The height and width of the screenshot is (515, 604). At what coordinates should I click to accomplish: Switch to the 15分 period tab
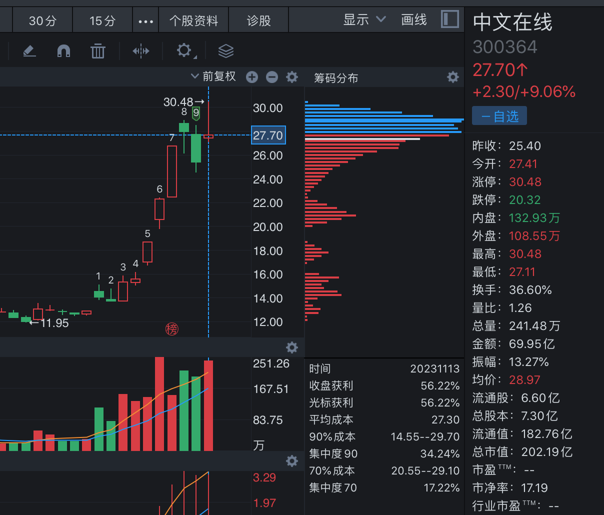(x=102, y=20)
